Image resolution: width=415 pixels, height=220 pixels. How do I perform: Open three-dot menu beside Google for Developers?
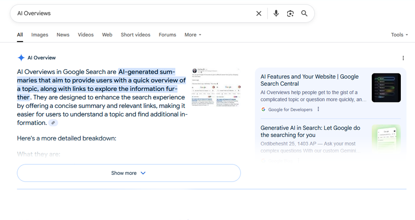pyautogui.click(x=319, y=109)
